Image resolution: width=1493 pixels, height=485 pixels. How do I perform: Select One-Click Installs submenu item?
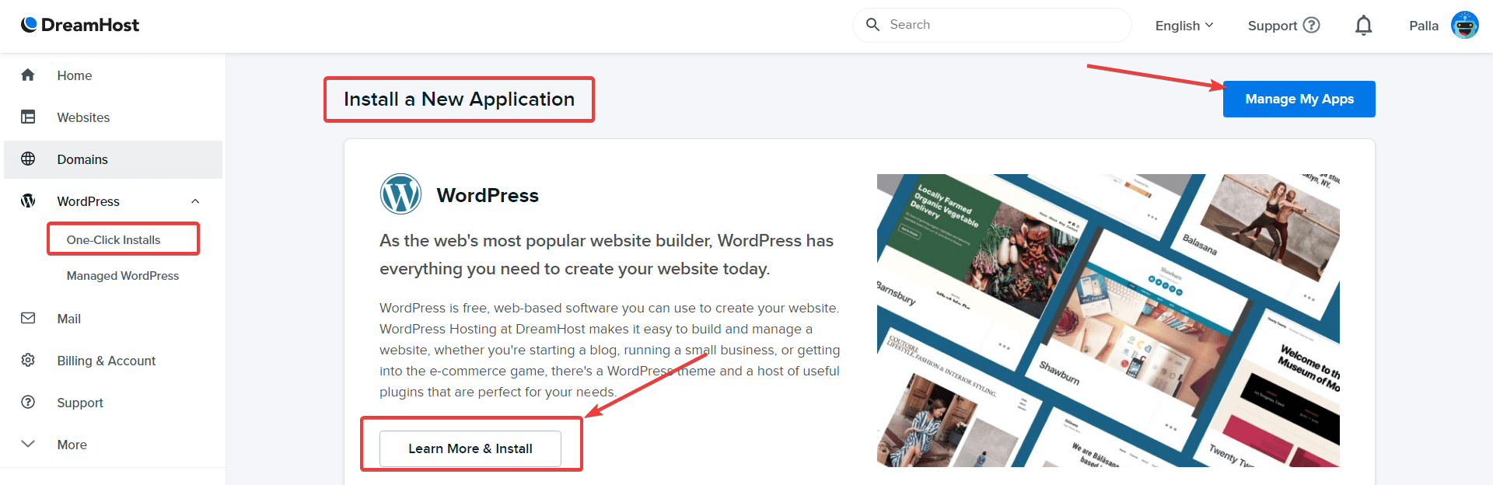pyautogui.click(x=114, y=239)
